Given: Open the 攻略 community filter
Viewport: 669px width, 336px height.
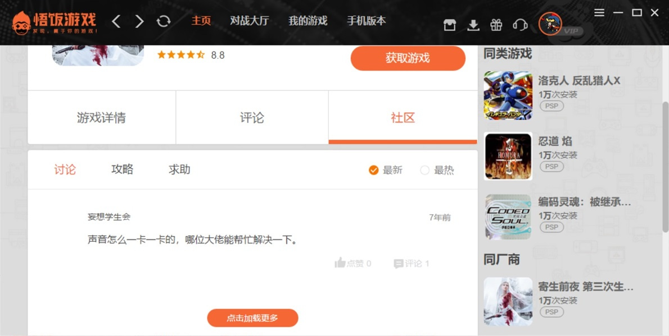Looking at the screenshot, I should click(x=122, y=169).
